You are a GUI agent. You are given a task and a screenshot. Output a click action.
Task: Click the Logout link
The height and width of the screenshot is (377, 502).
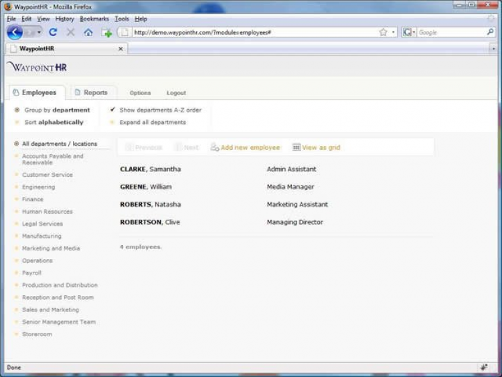click(176, 93)
